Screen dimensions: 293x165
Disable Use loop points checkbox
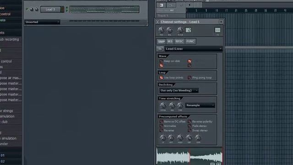(161, 77)
